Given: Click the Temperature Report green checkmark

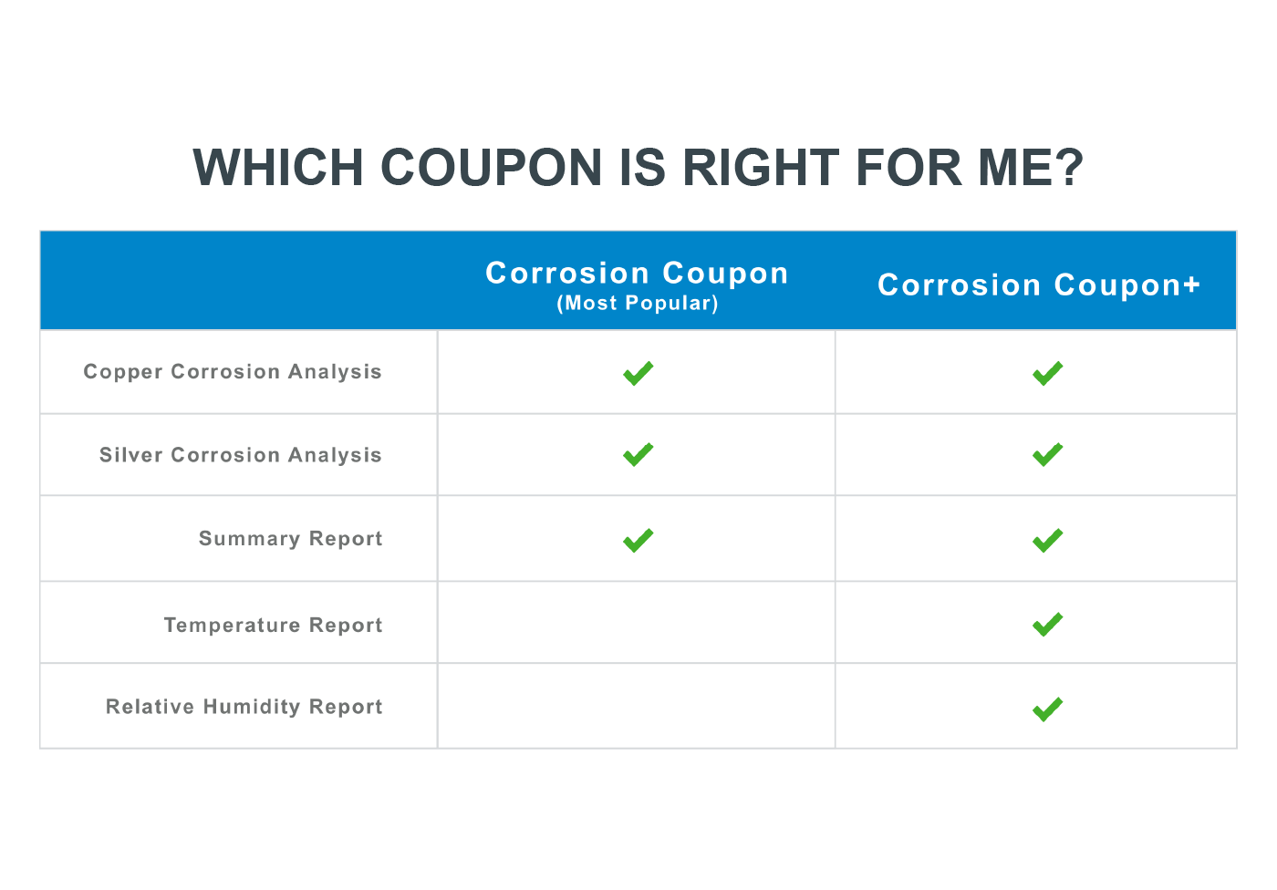Looking at the screenshot, I should pyautogui.click(x=1047, y=625).
